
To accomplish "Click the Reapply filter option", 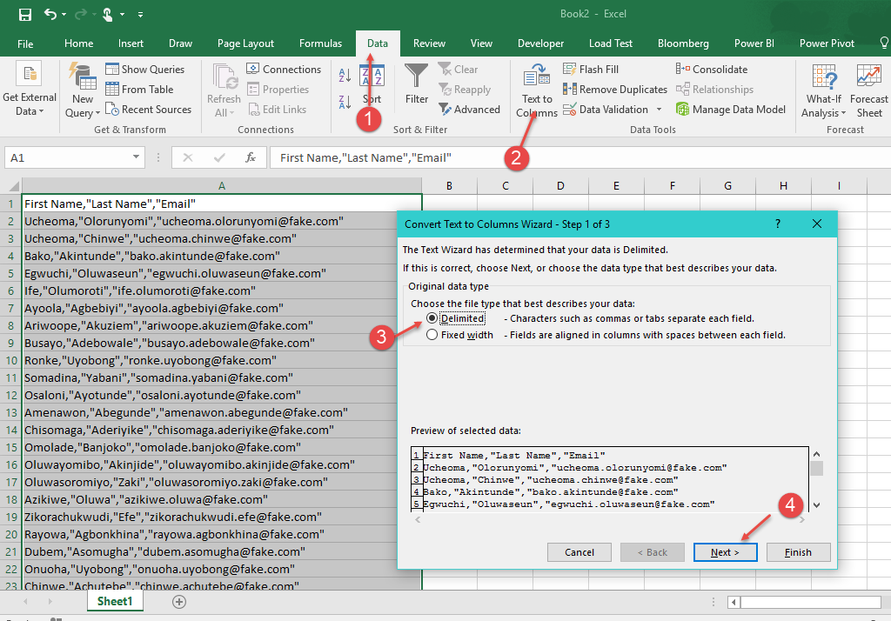I will (x=468, y=88).
